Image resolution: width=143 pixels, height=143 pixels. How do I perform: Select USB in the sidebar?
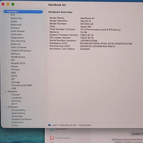[x=14, y=88]
